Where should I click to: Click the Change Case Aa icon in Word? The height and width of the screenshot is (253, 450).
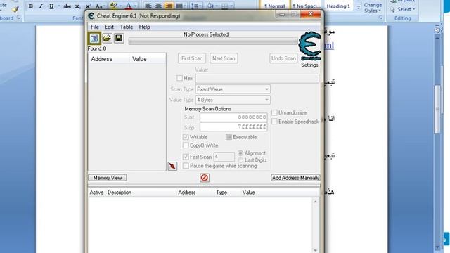(99, 6)
